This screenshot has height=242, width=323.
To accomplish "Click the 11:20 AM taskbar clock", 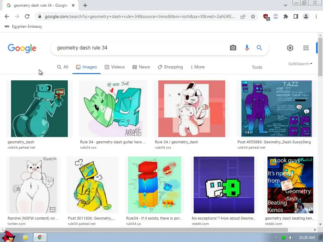I will click(307, 238).
